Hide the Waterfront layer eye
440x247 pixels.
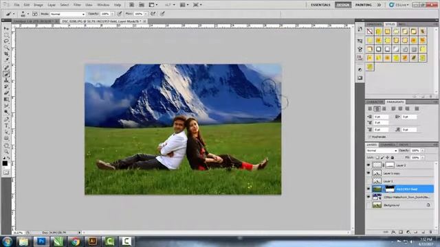368,197
